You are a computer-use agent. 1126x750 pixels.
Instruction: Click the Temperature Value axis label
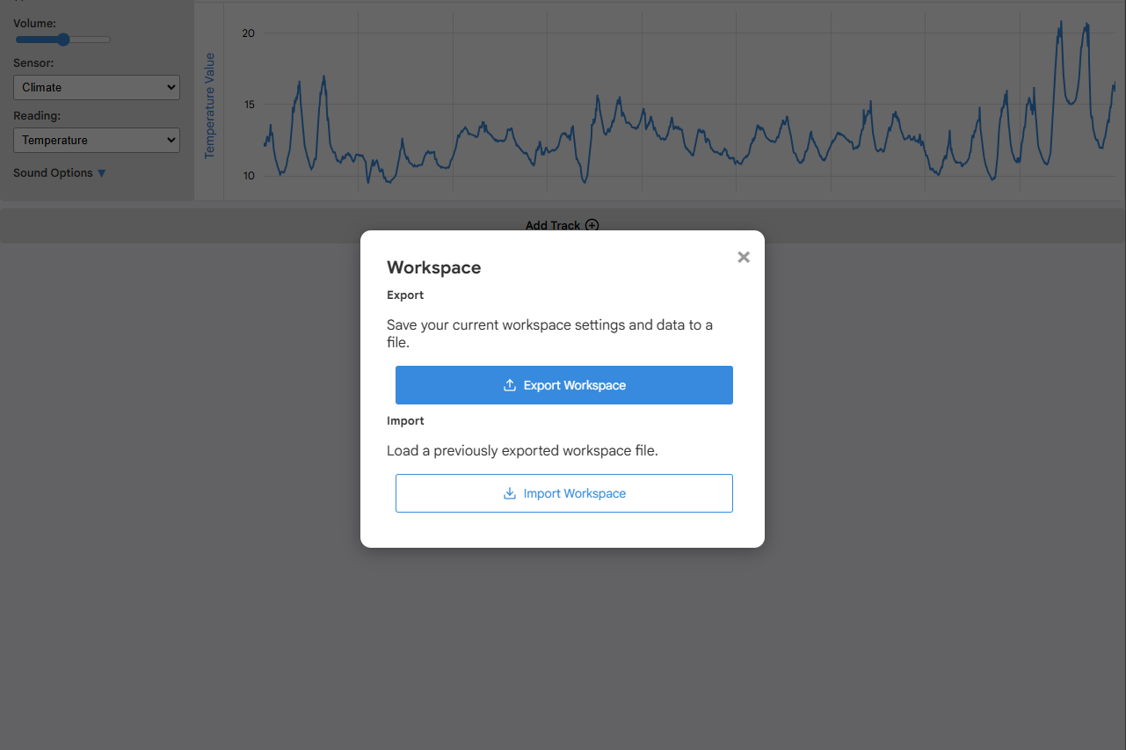coord(209,106)
